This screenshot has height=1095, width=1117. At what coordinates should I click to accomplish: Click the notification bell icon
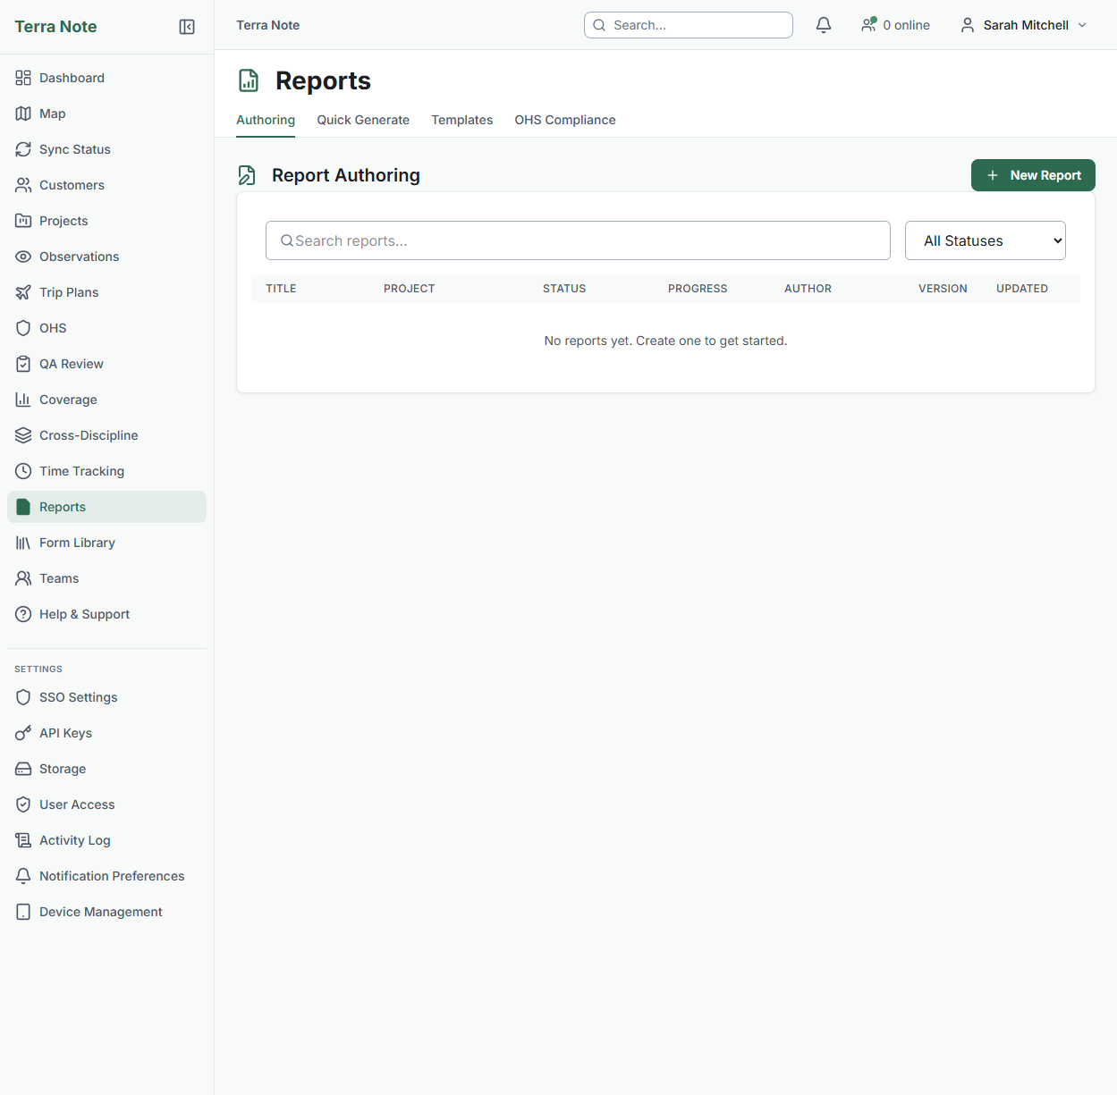click(823, 24)
